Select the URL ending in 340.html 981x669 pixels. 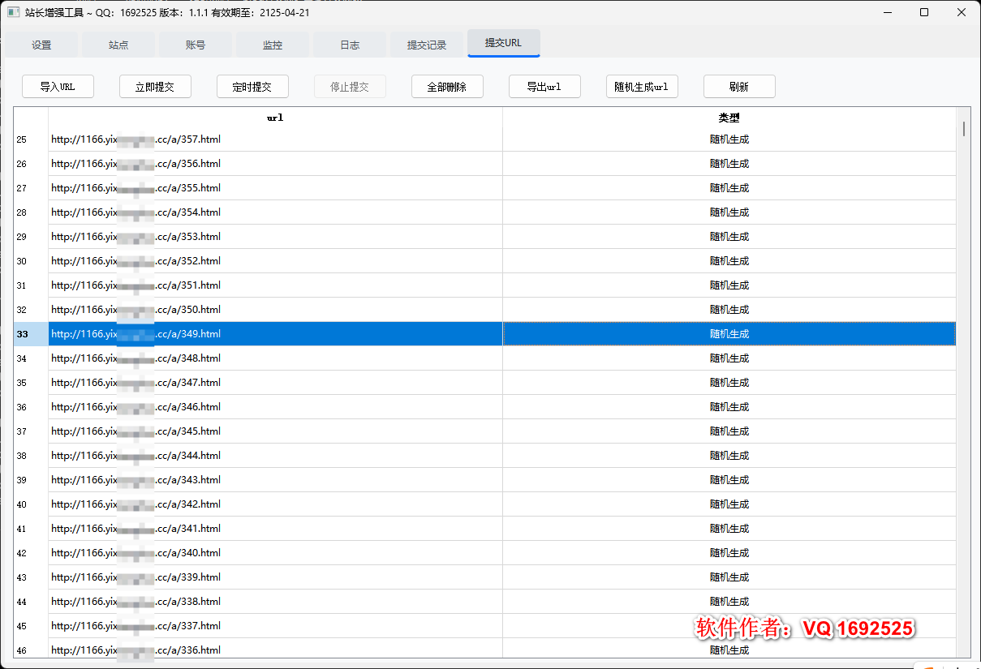pyautogui.click(x=136, y=553)
